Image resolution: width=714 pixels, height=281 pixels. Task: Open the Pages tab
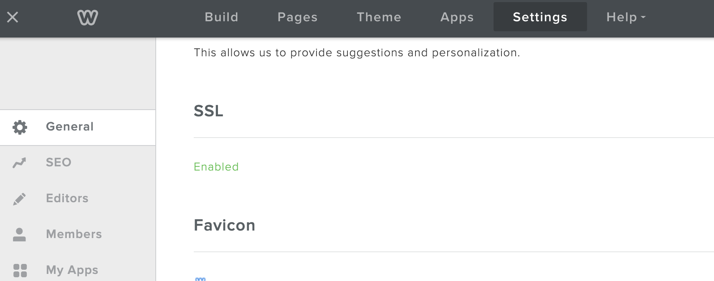(297, 17)
